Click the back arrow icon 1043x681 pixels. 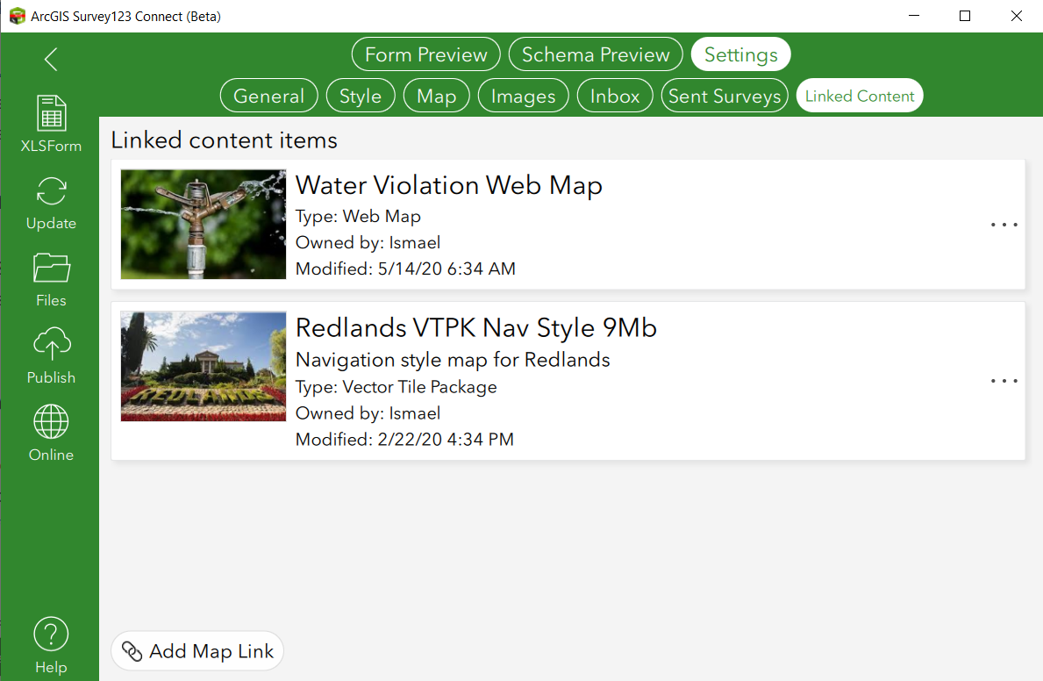coord(51,60)
